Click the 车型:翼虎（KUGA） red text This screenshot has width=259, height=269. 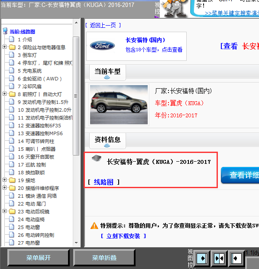pyautogui.click(x=179, y=103)
